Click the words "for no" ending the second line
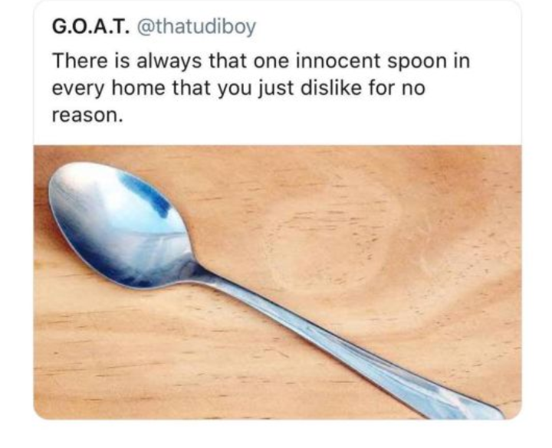 (397, 87)
